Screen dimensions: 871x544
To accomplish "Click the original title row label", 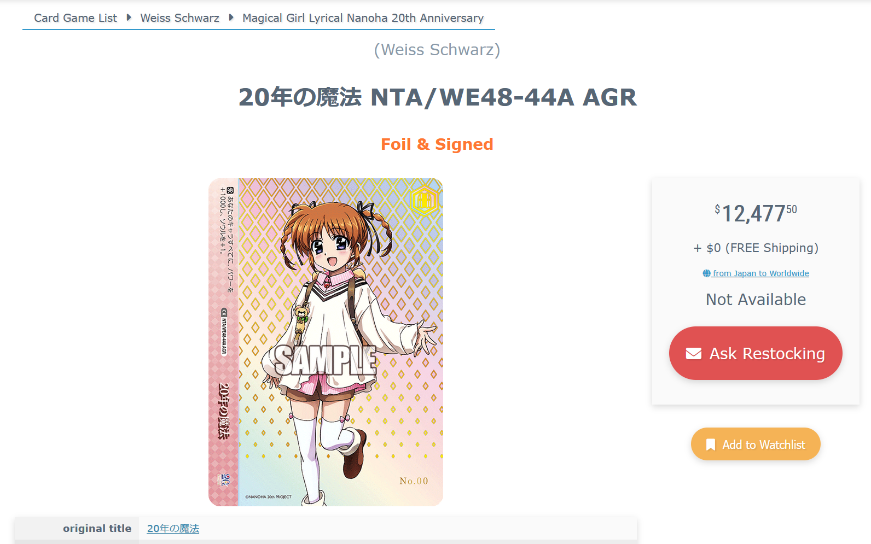I will point(97,529).
